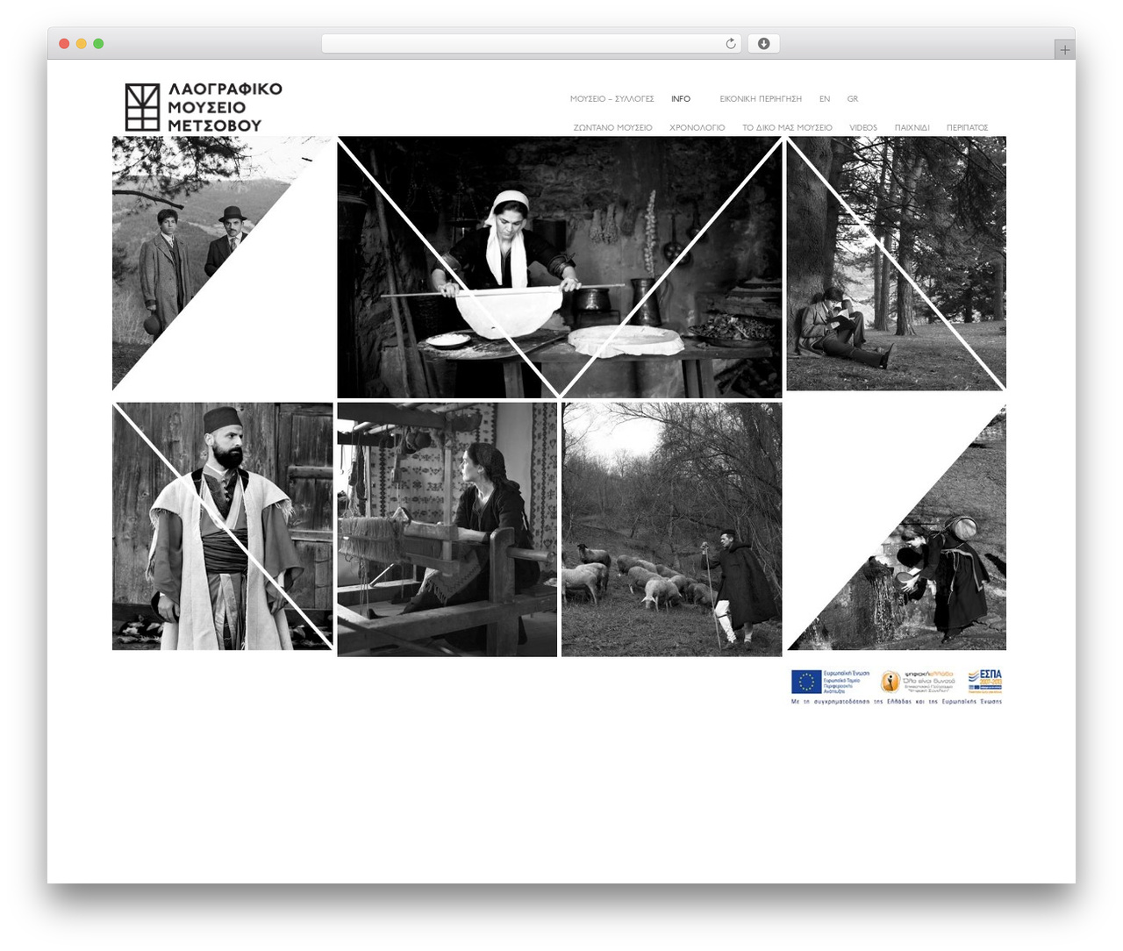Reload the page with the refresh icon
This screenshot has width=1123, height=951.
pos(731,44)
